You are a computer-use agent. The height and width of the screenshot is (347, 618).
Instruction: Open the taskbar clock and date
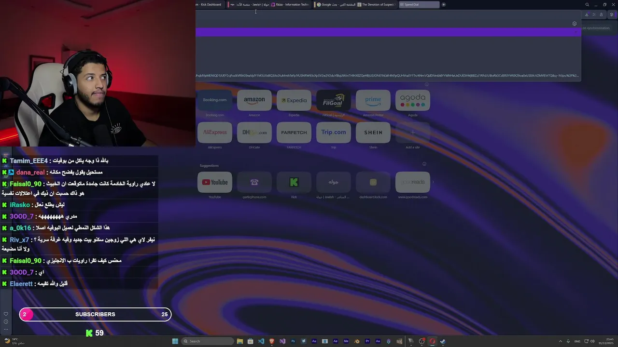point(605,341)
